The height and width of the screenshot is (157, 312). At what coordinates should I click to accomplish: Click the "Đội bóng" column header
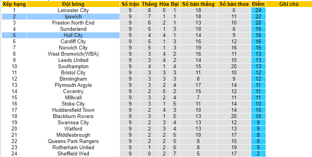tap(73, 4)
